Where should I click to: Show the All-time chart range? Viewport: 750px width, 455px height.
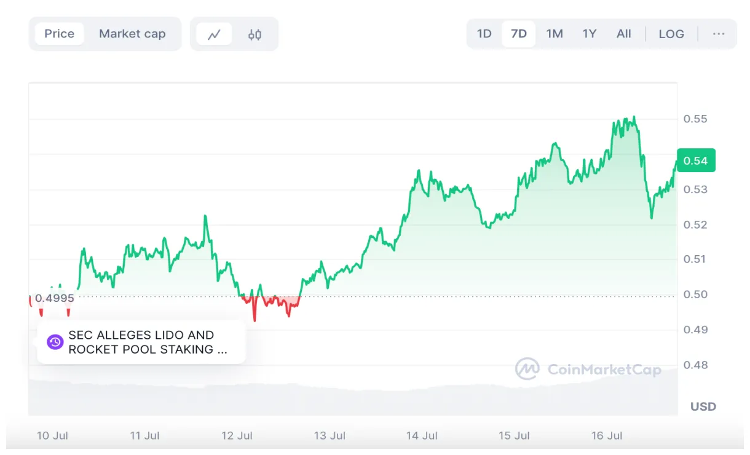pyautogui.click(x=624, y=34)
